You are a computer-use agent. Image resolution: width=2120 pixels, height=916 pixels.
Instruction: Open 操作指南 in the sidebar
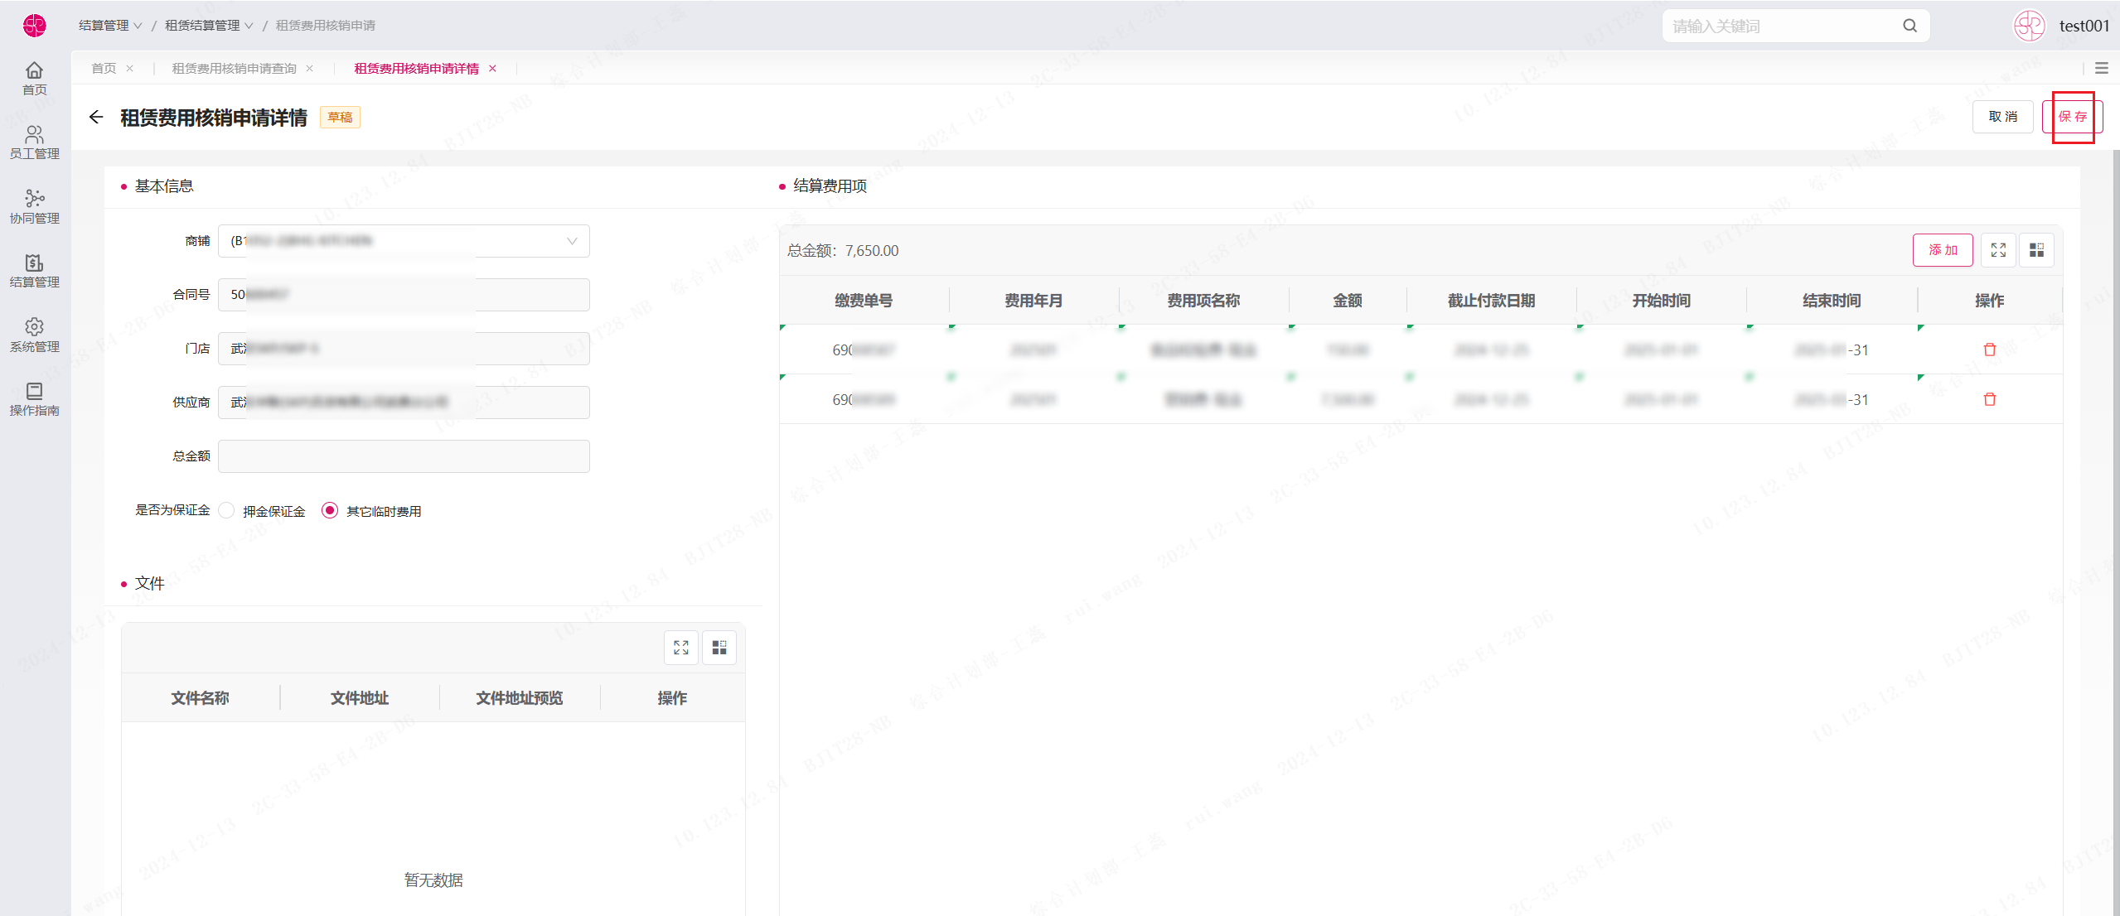[x=34, y=399]
